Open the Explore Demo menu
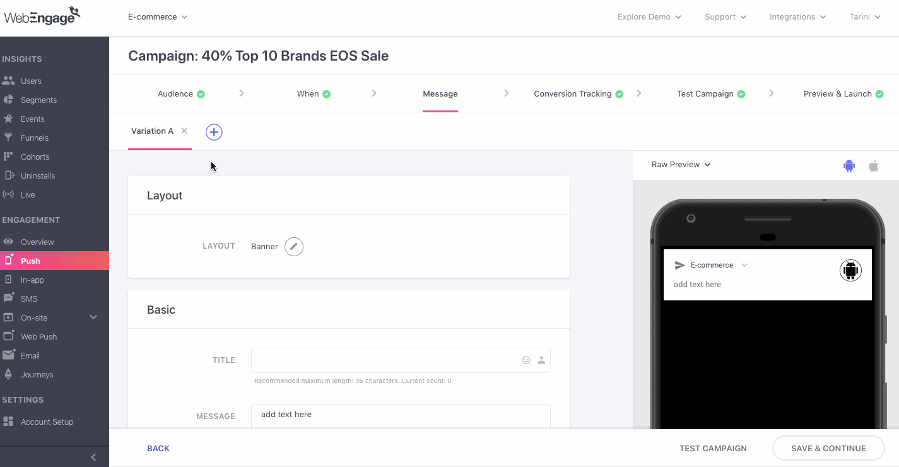 tap(649, 17)
